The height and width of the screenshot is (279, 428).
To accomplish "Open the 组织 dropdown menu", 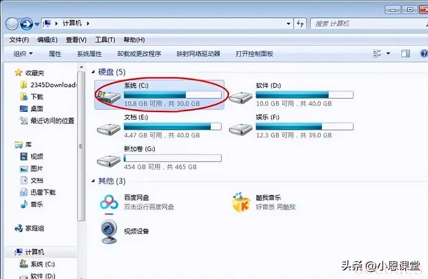I will tap(23, 54).
